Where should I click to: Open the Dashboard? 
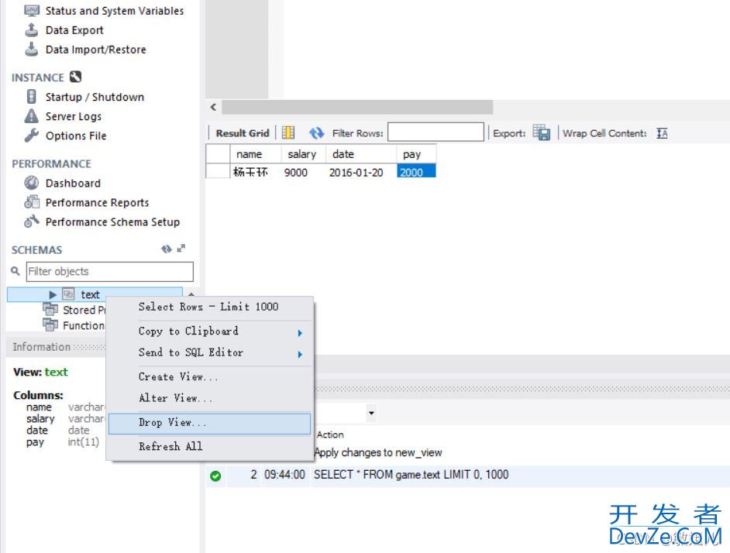coord(73,183)
